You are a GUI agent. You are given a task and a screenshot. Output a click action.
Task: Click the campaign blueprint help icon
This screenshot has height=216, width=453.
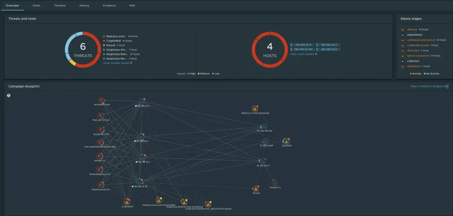click(x=8, y=96)
